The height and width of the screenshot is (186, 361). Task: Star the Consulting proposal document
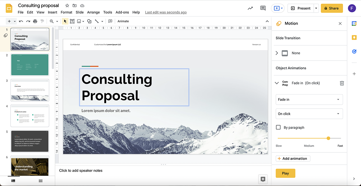pyautogui.click(x=67, y=6)
